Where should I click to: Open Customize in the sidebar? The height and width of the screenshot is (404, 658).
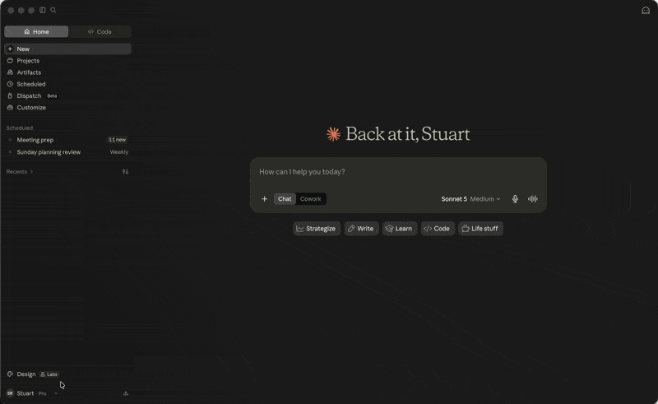tap(67, 108)
